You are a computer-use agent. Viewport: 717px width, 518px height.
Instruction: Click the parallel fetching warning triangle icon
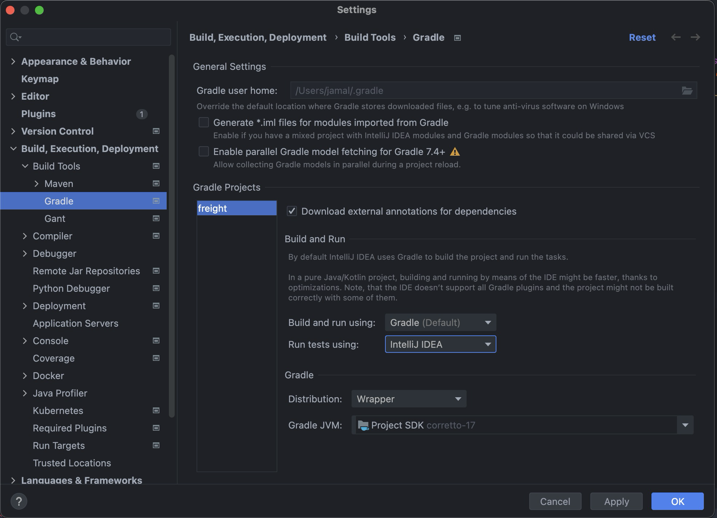pyautogui.click(x=455, y=152)
